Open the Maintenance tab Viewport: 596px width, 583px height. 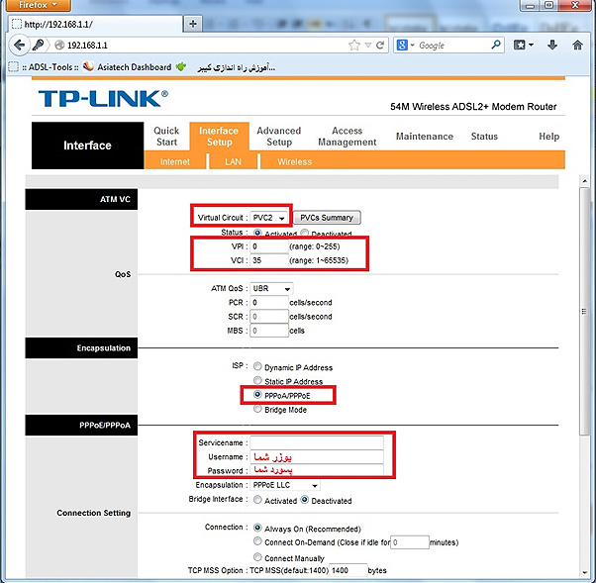(x=424, y=136)
